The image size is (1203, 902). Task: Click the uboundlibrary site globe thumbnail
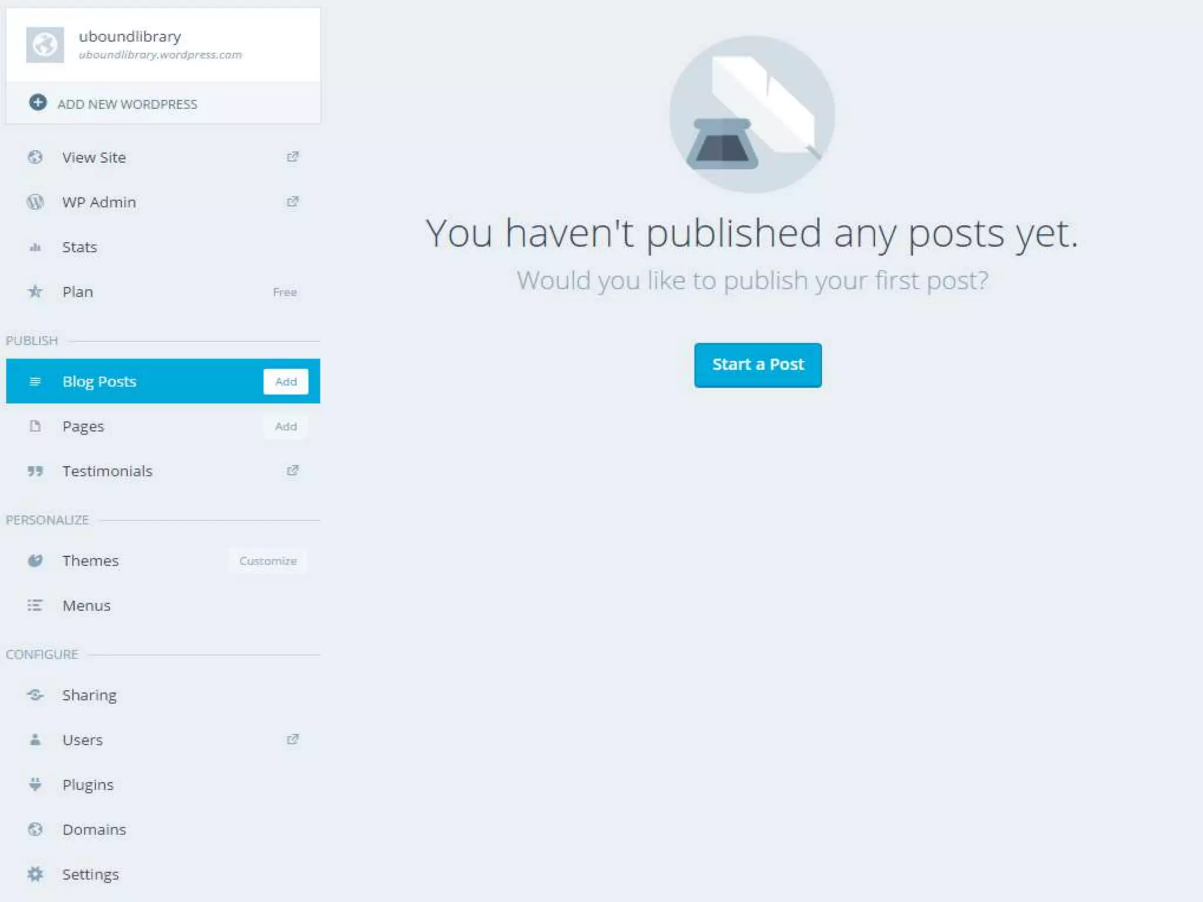coord(45,45)
